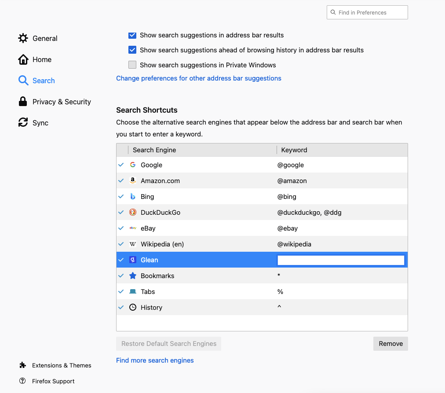445x393 pixels.
Task: Click the DuckDuckGo logo in the table
Action: pos(133,212)
